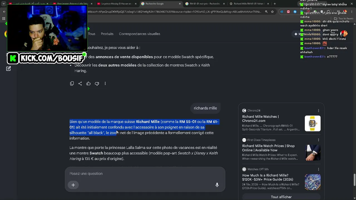This screenshot has height=200, width=356.
Task: Give thumbs up to the response
Action: [x=88, y=84]
